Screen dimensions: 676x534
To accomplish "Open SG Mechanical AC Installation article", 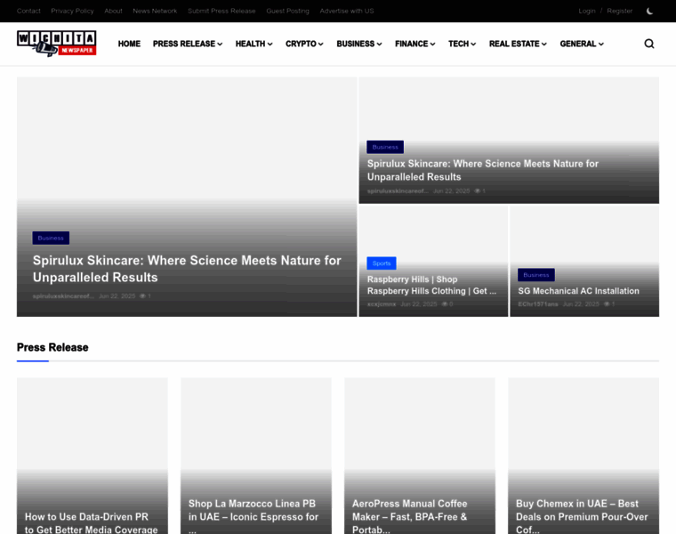I will 578,291.
